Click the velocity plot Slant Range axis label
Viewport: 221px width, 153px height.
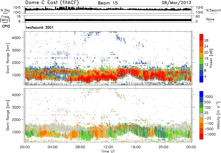click(x=8, y=115)
